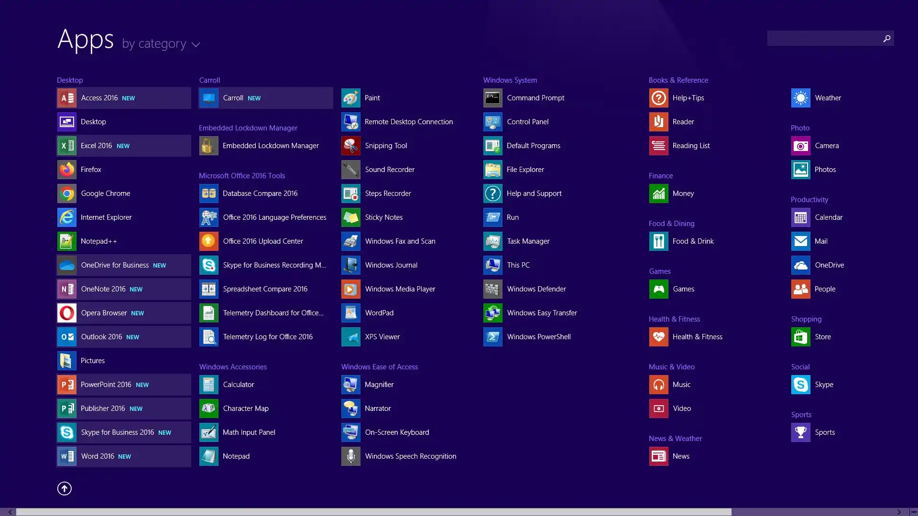918x516 pixels.
Task: Click the up arrow to return to Start
Action: click(x=65, y=488)
